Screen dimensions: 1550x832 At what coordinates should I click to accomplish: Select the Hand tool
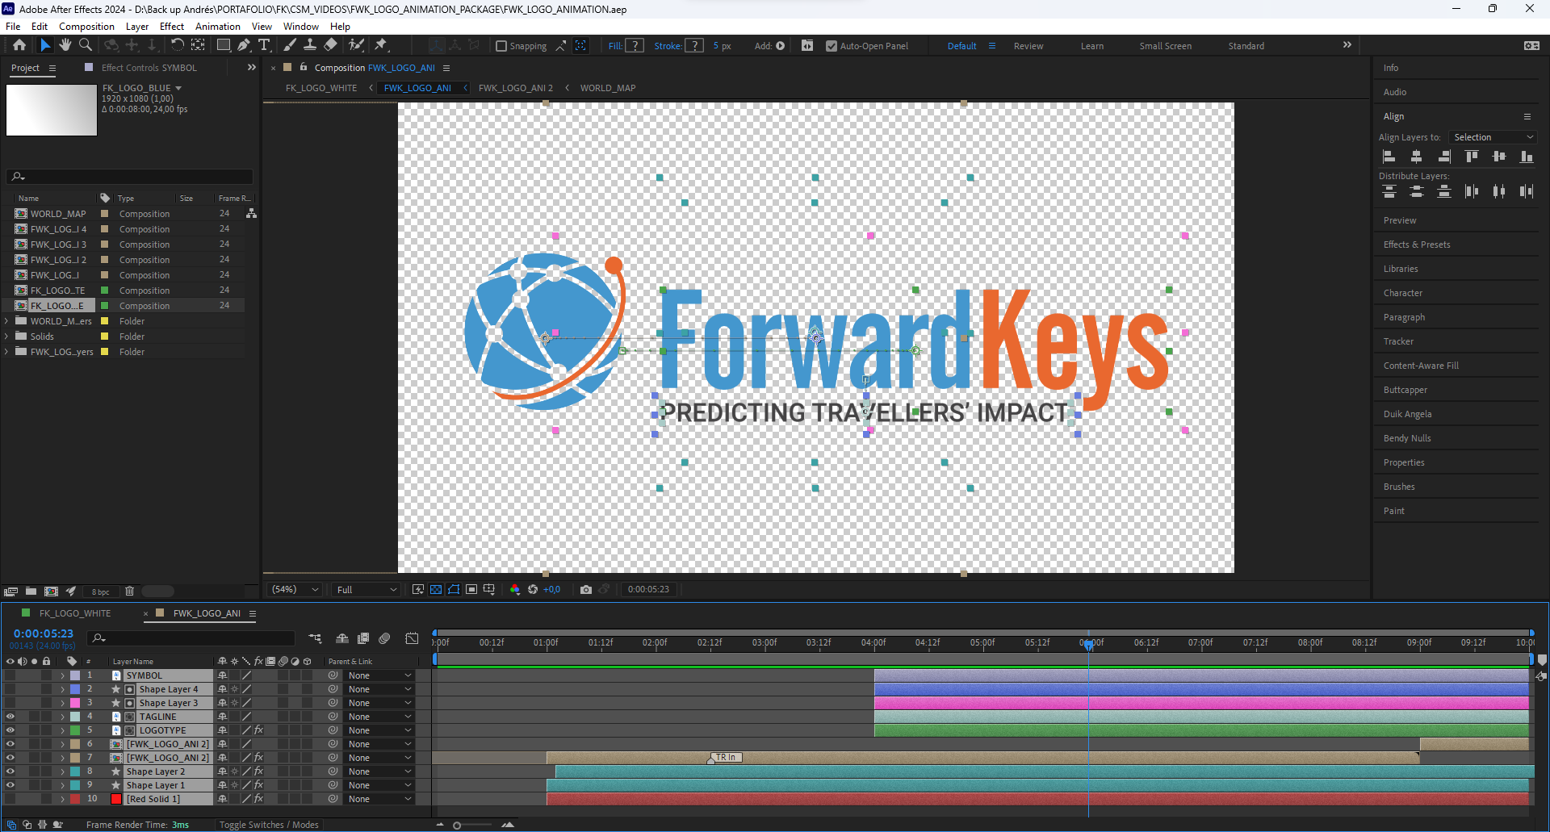point(65,45)
